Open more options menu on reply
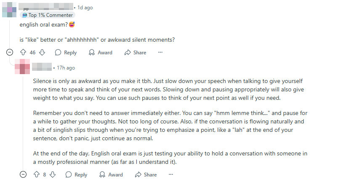This screenshot has height=179, width=343. 170,175
